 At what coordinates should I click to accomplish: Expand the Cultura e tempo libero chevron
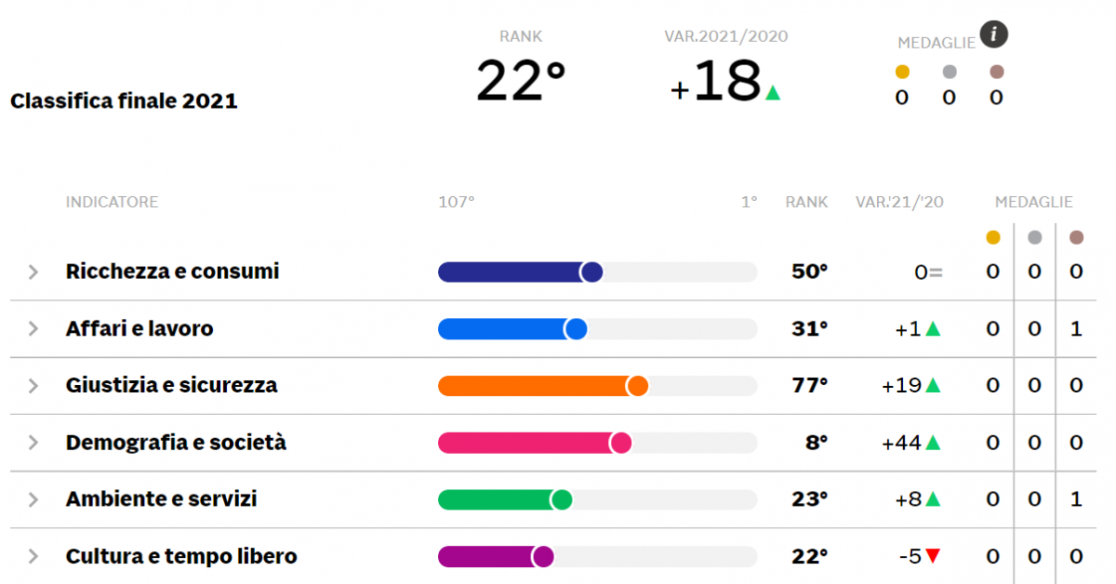pos(33,557)
